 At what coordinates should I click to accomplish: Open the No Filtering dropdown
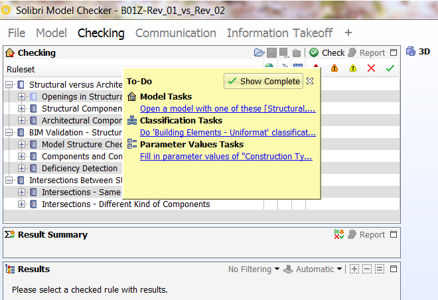254,269
